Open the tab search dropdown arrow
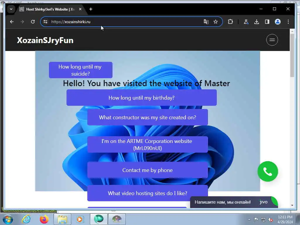 [x=11, y=9]
